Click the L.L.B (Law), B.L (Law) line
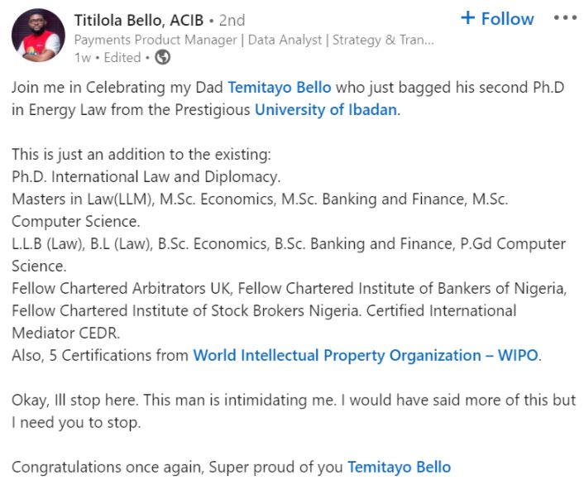This screenshot has height=480, width=584. click(x=288, y=243)
